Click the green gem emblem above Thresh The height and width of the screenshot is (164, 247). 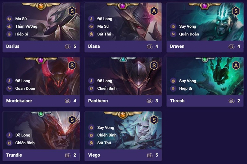205,59
